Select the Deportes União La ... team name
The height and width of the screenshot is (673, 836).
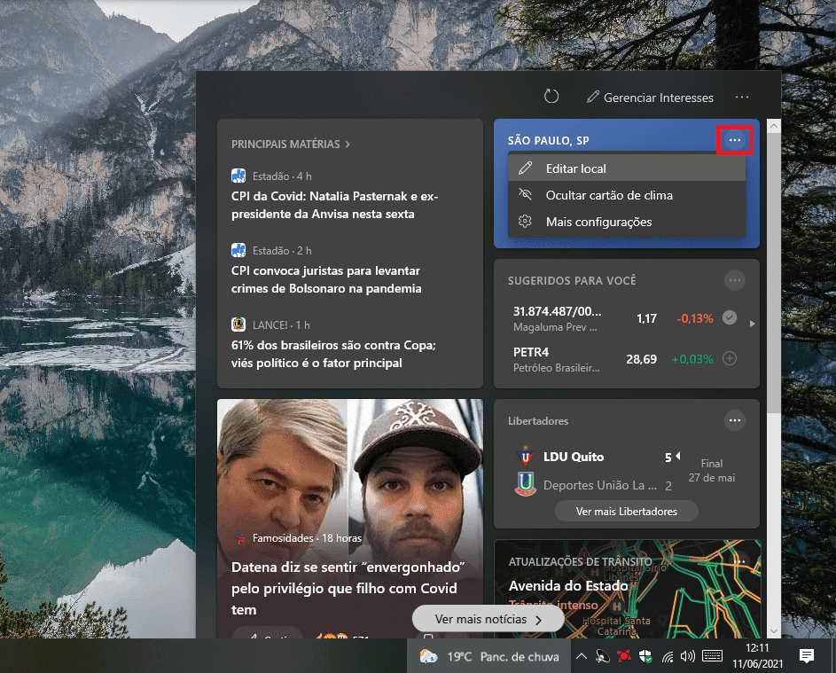600,485
